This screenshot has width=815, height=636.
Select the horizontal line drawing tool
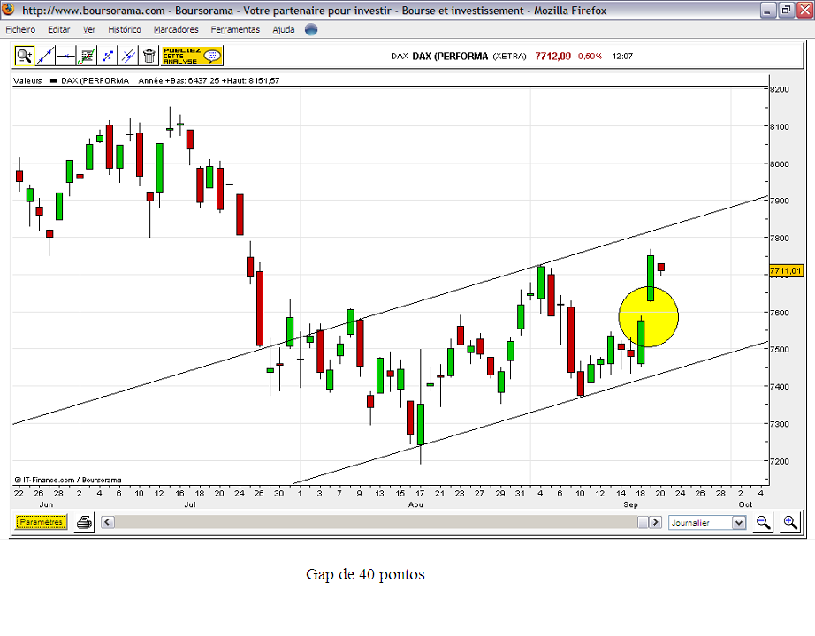point(66,56)
